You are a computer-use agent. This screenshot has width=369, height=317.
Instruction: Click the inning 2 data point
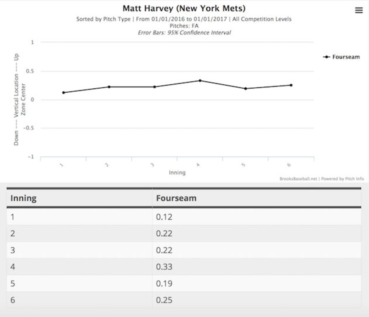click(x=109, y=87)
